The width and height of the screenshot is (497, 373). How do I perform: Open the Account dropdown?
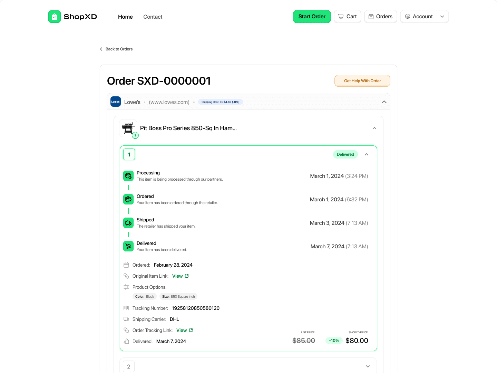(x=425, y=17)
